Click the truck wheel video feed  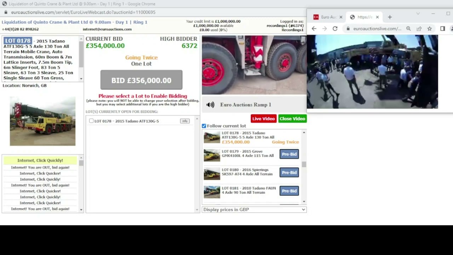click(254, 65)
